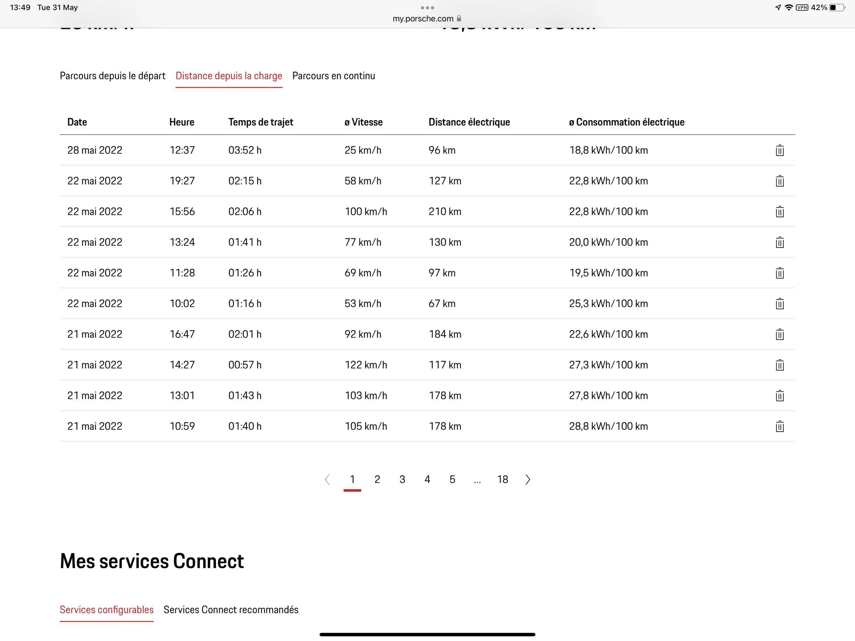Click the 96 km distance value
Viewport: 855px width, 641px height.
[x=442, y=150]
